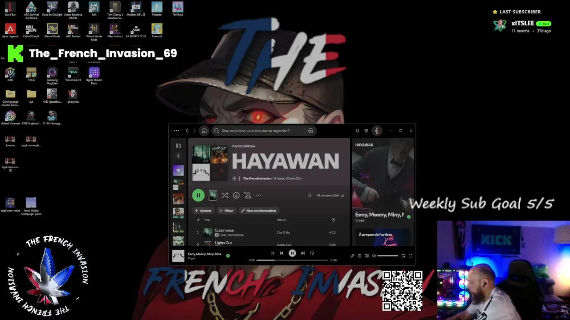Open the Crypt artist link in the player bar
The width and height of the screenshot is (570, 320).
pos(191,258)
